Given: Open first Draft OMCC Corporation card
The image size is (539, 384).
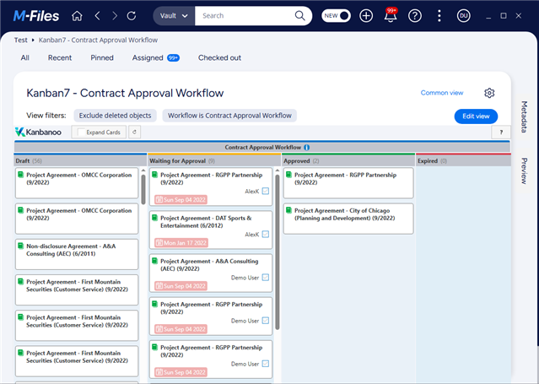Looking at the screenshot, I should [77, 182].
